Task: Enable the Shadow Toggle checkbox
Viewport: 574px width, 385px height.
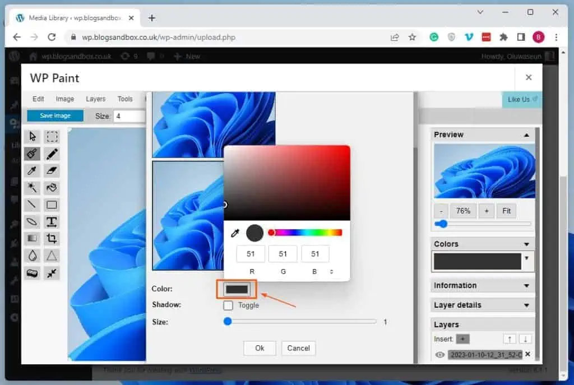Action: [x=228, y=305]
